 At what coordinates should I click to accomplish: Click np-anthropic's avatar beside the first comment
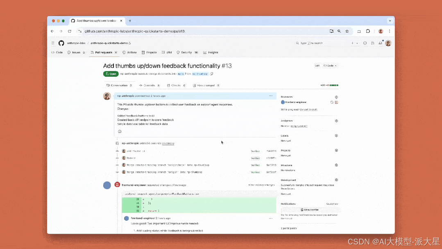click(x=107, y=96)
